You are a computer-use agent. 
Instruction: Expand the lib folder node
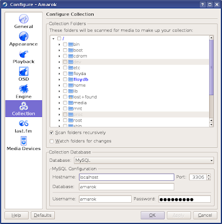59,91
